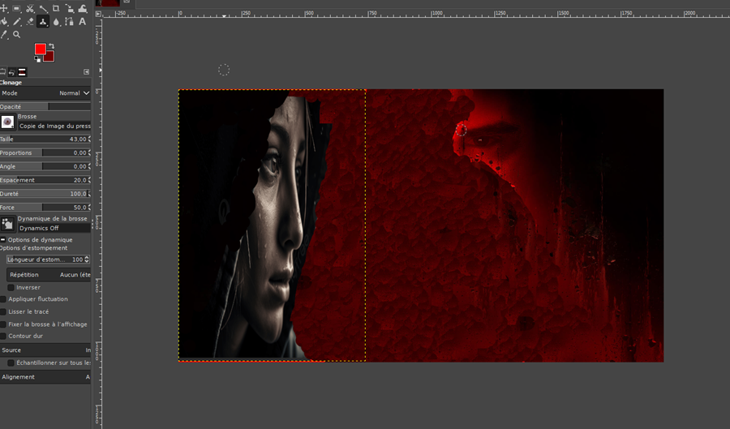Check the Contour dur option
This screenshot has height=429, width=730.
(x=3, y=336)
